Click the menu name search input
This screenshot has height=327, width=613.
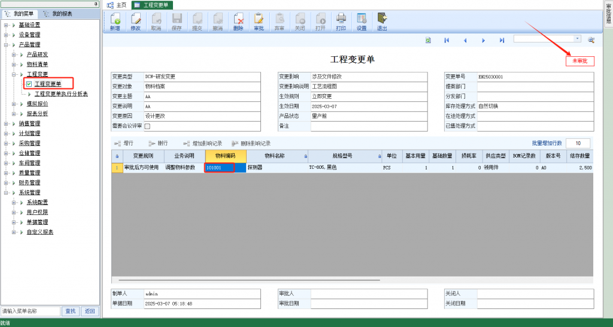tap(31, 311)
